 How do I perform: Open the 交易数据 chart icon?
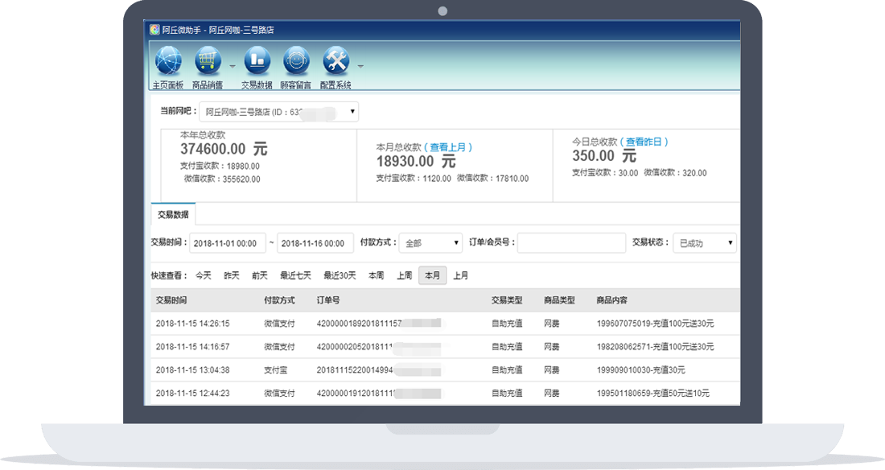coord(257,60)
